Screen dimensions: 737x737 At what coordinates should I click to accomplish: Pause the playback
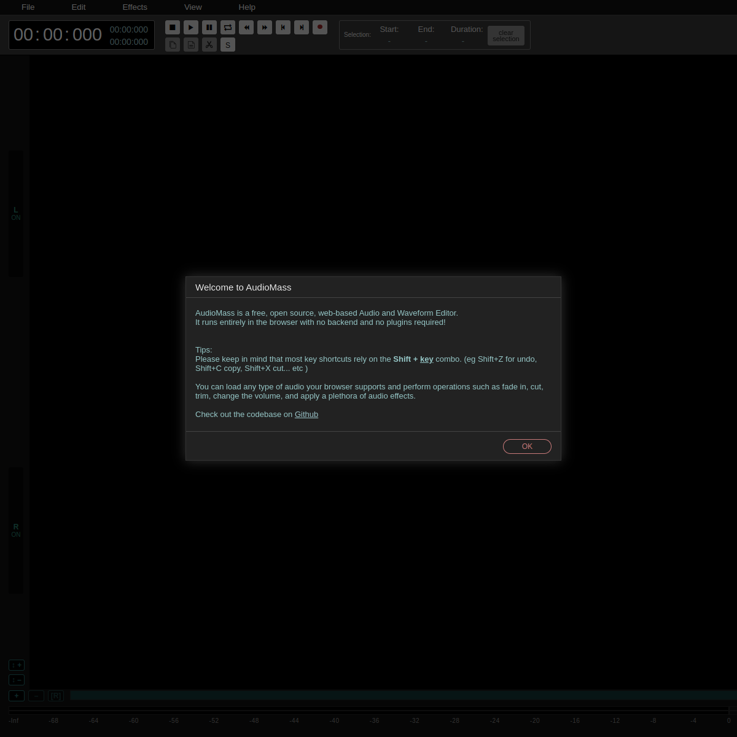coord(209,27)
